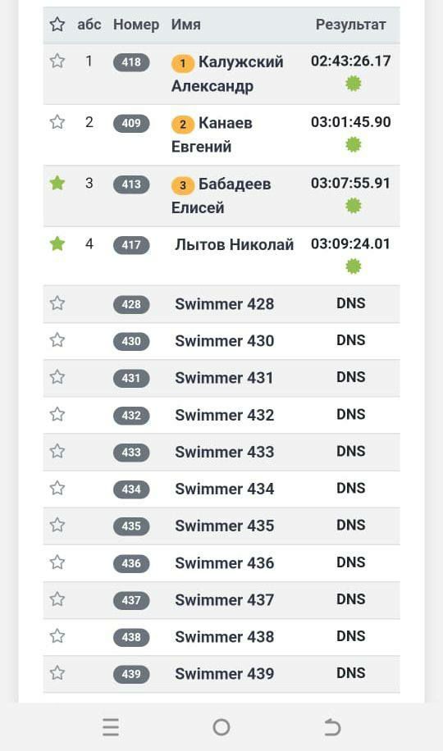
Task: Star the Swimmer 428 row
Action: 57,303
